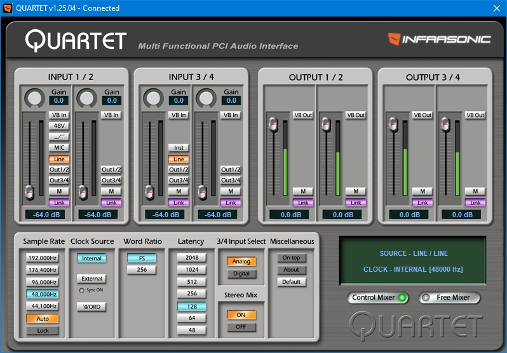
Task: Turn the Input 1 gain knob
Action: (34, 98)
